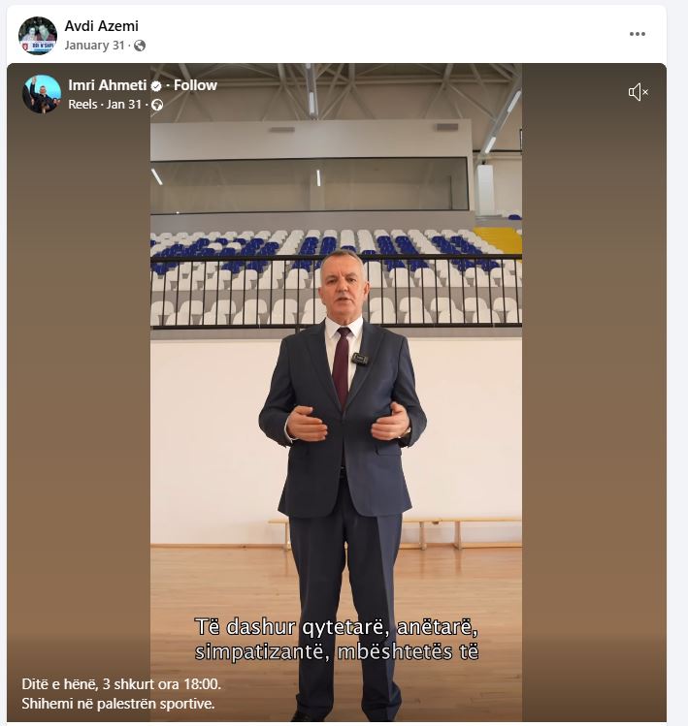Unmute the reel with the speaker icon
The image size is (688, 726).
pos(638,92)
